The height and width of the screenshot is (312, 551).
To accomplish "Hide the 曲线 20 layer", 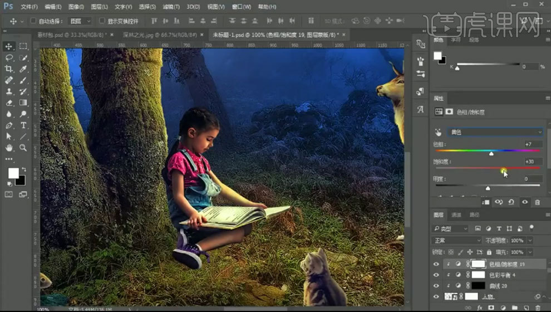I will point(436,286).
